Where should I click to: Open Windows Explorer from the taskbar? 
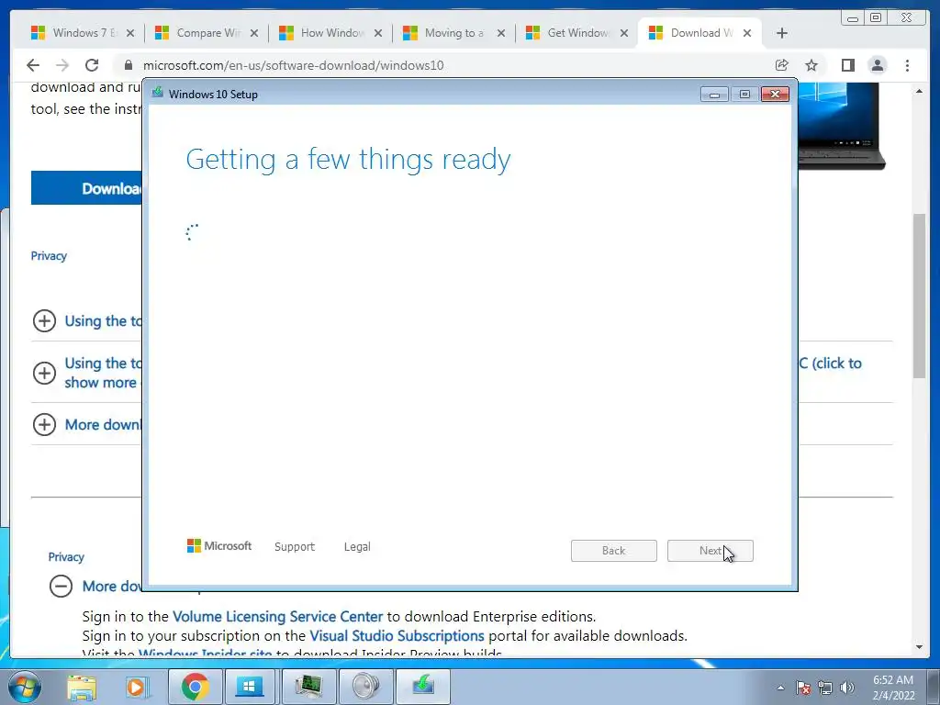[82, 687]
